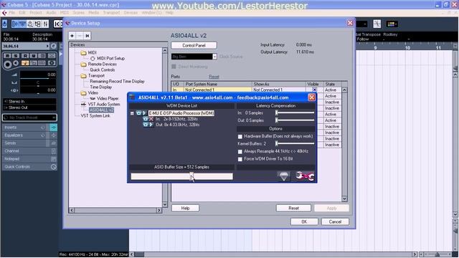This screenshot has height=258, width=459.
Task: Select Time Display under Transport
Action: (x=100, y=87)
